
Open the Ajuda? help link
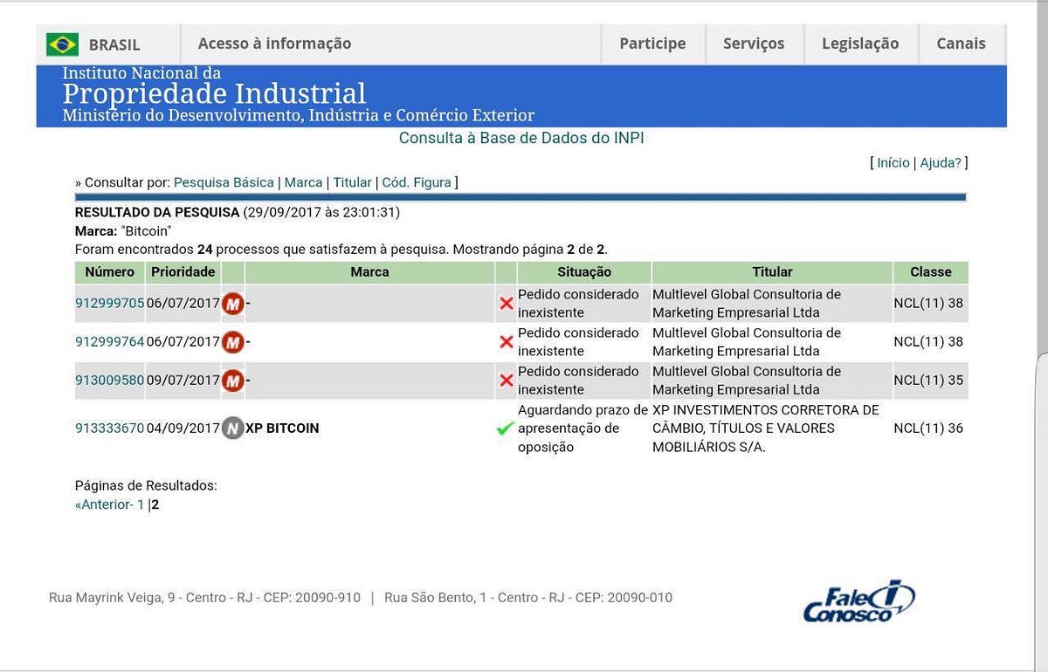click(941, 163)
